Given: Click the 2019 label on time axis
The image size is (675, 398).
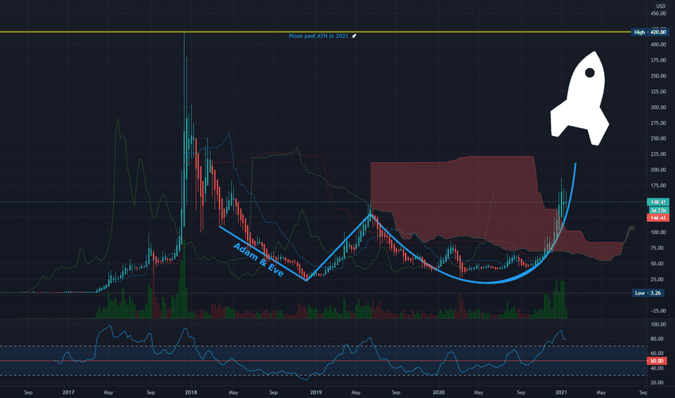Looking at the screenshot, I should (316, 392).
